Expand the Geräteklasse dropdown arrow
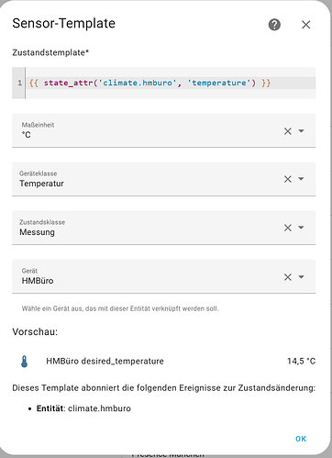 pos(301,179)
